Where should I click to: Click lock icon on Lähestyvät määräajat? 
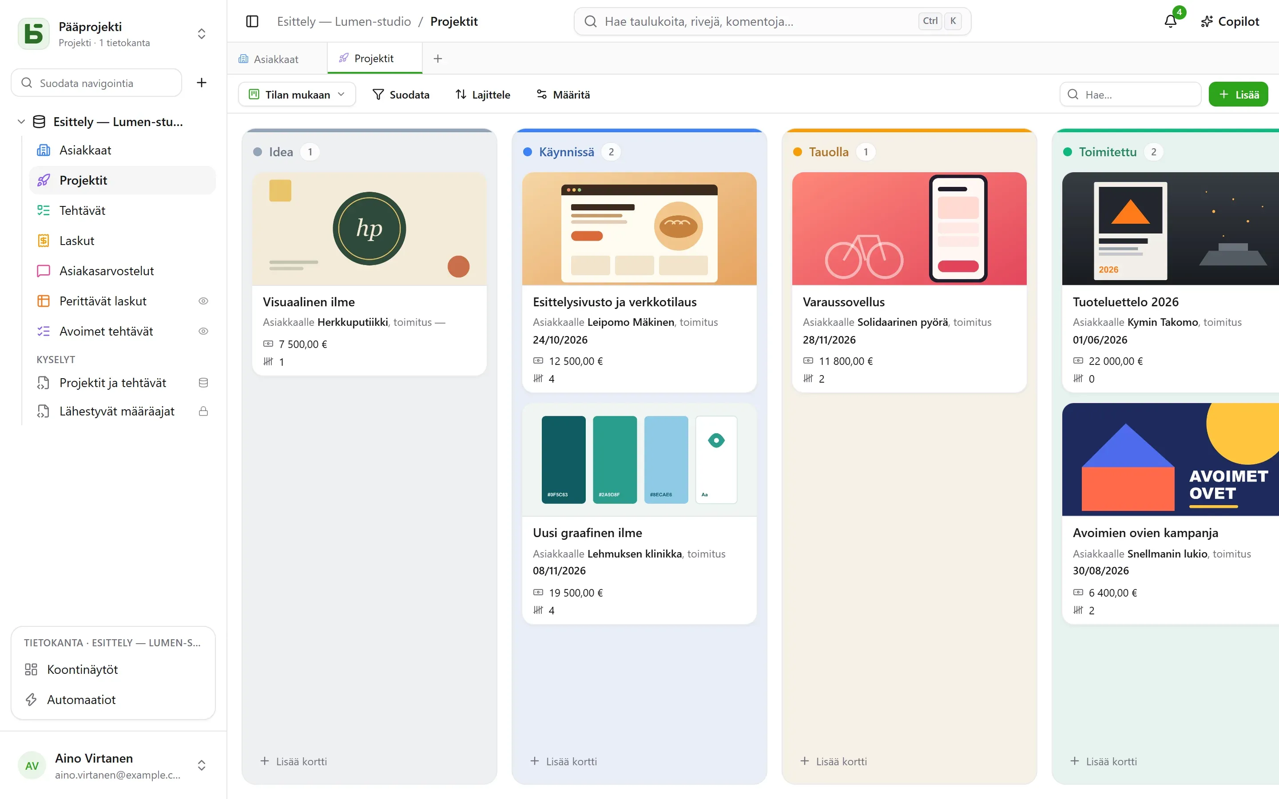click(x=203, y=411)
